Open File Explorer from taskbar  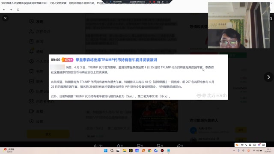[x=125, y=151]
